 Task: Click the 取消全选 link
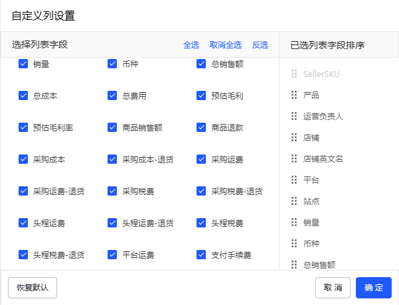click(x=226, y=45)
